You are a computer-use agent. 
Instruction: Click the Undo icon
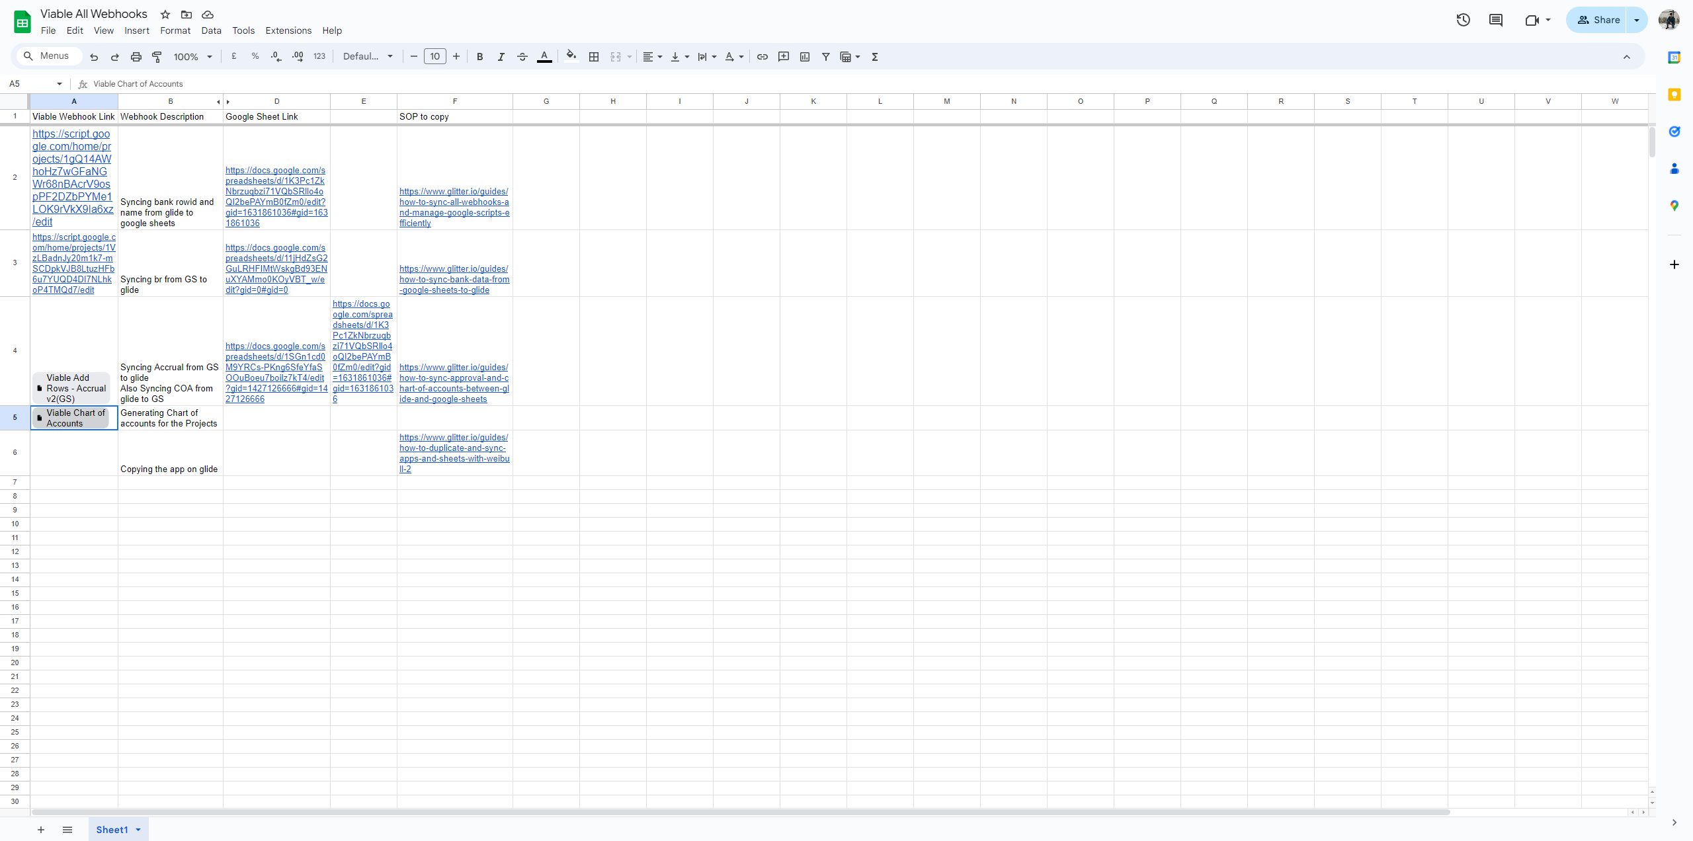(94, 57)
